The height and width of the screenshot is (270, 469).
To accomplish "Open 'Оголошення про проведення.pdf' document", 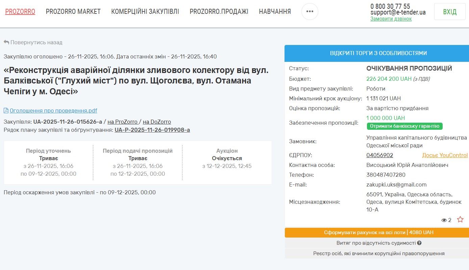I will click(x=53, y=111).
